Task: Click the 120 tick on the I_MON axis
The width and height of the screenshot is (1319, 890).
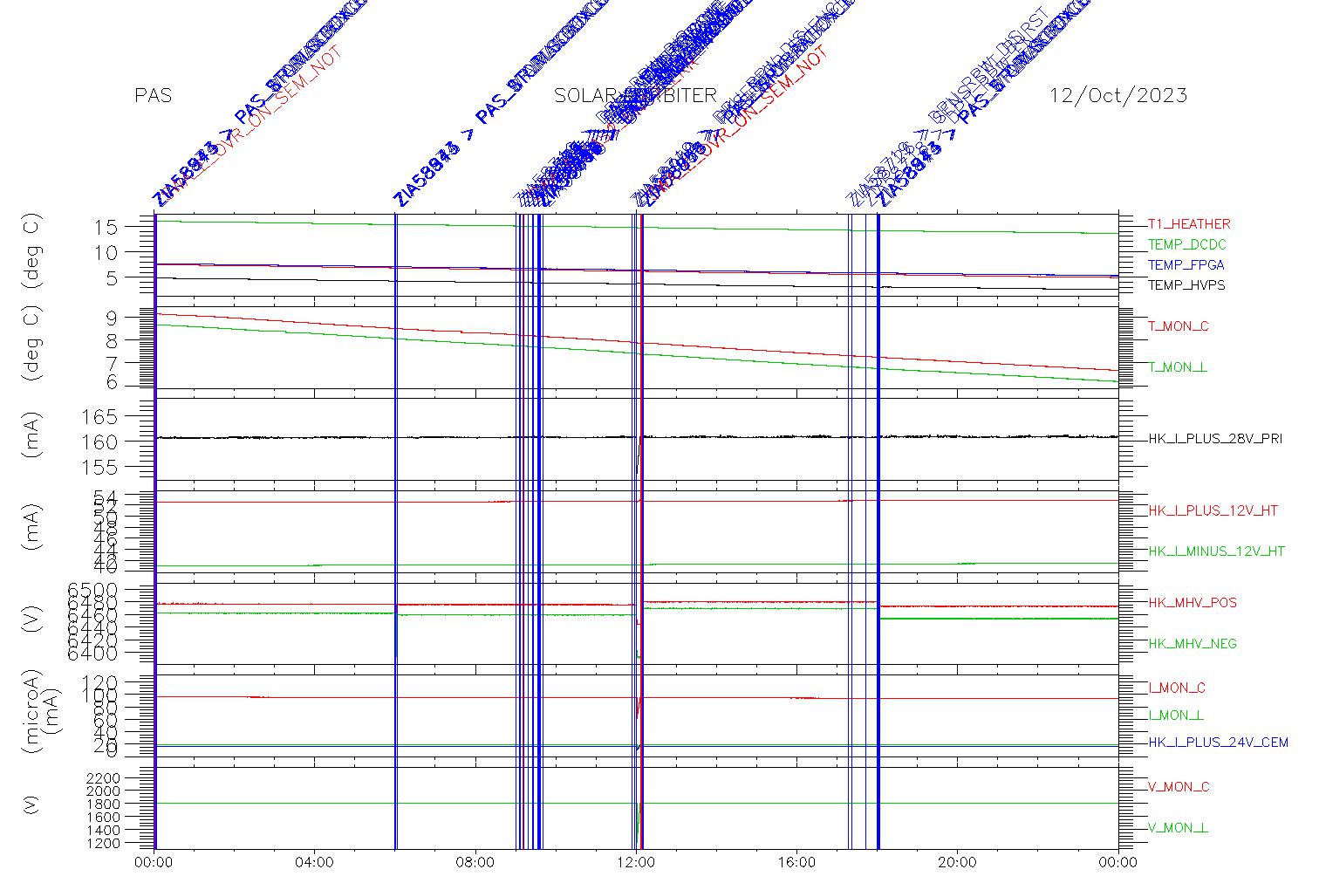Action: 100,681
